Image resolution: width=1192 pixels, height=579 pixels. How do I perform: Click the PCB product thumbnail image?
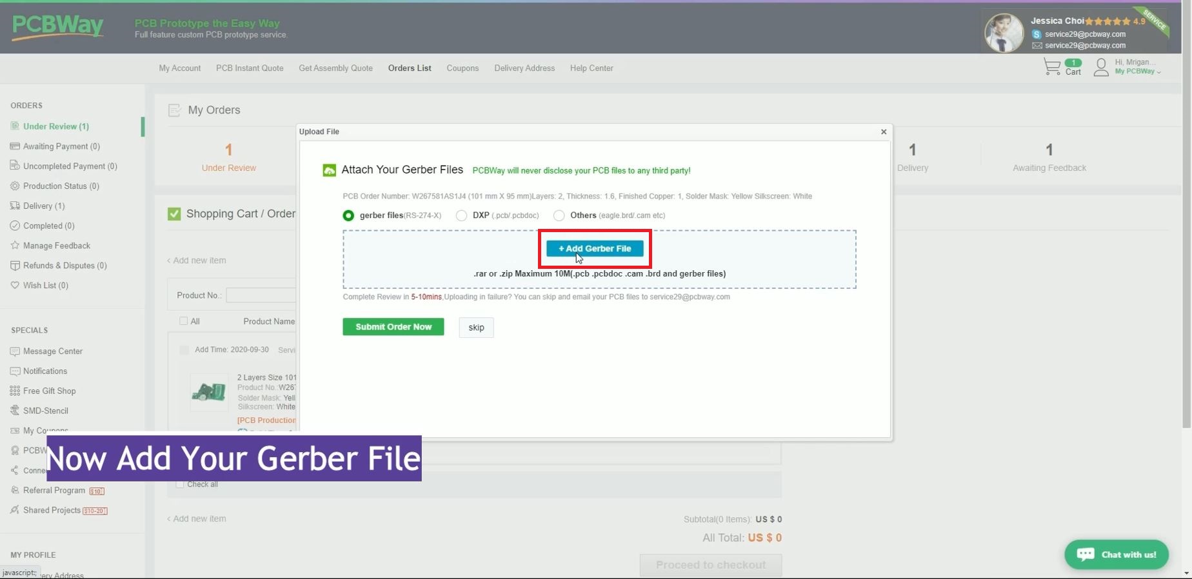(x=209, y=392)
